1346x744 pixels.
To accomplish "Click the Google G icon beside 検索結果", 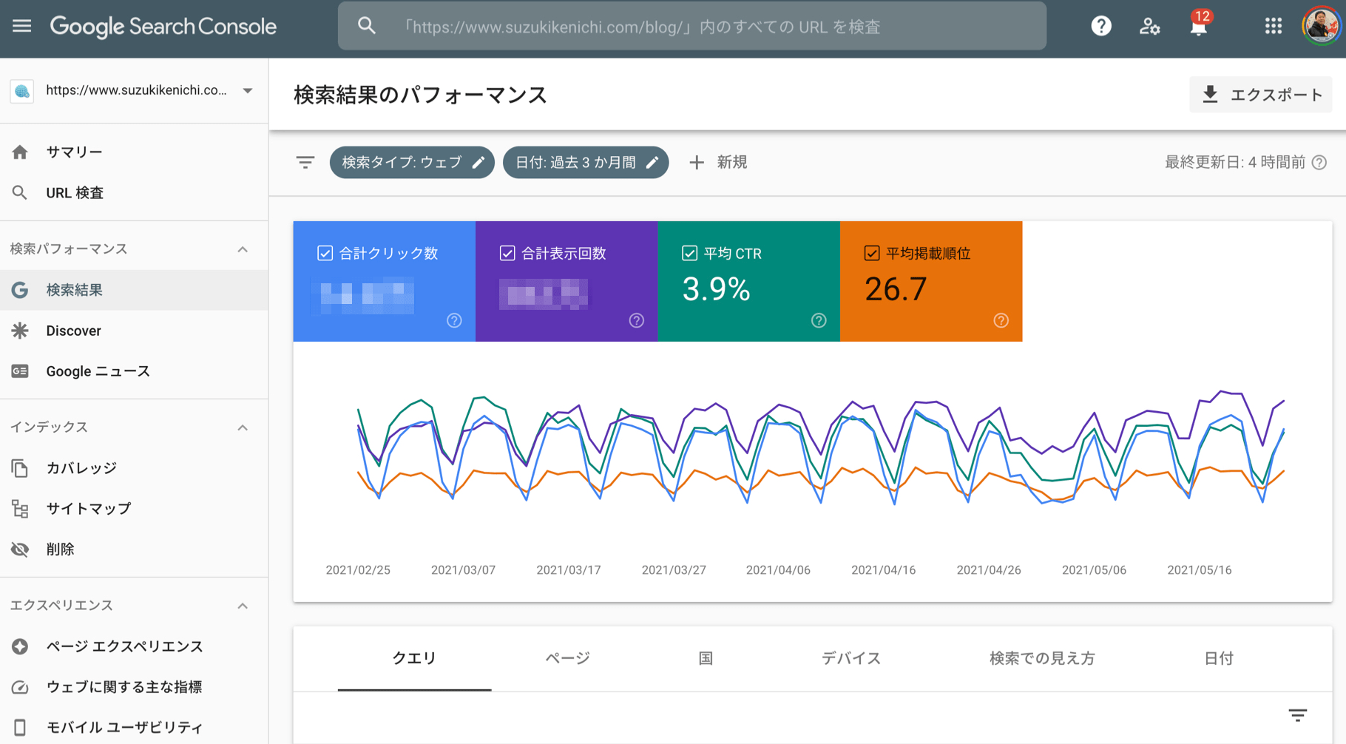I will tap(20, 290).
